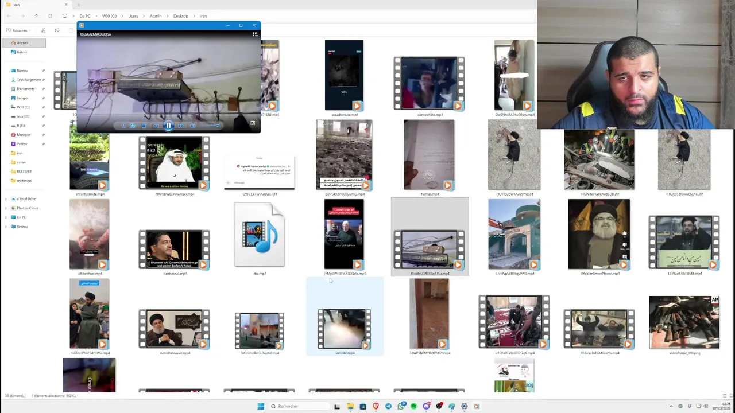Open WhatsApp from the taskbar

click(x=401, y=406)
